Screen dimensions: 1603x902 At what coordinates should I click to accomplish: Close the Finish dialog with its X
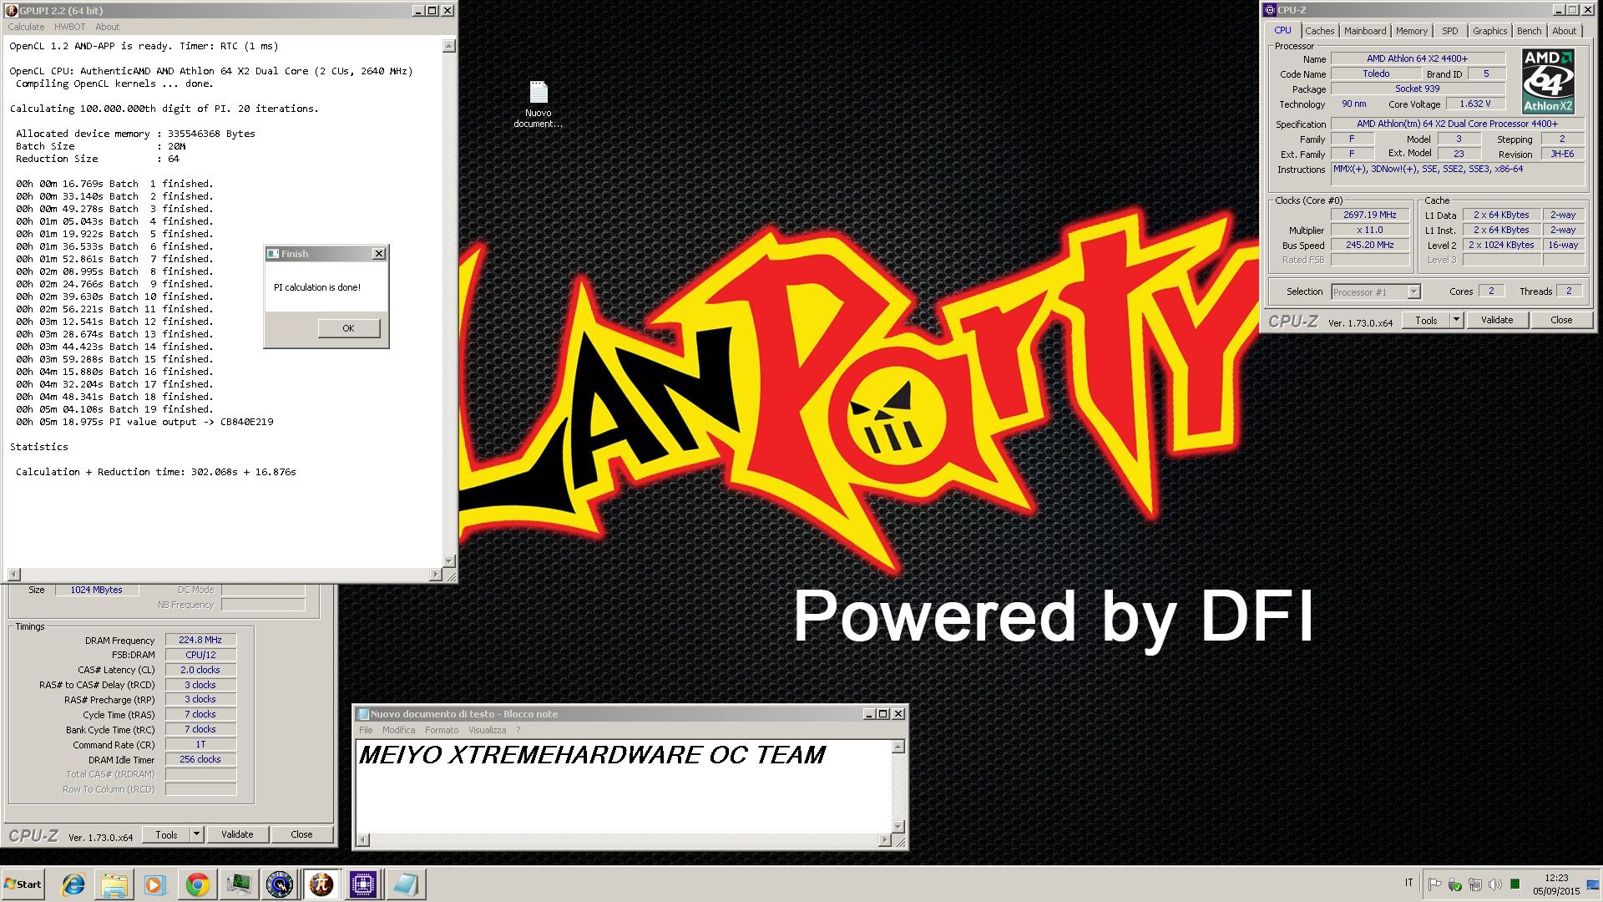point(379,254)
